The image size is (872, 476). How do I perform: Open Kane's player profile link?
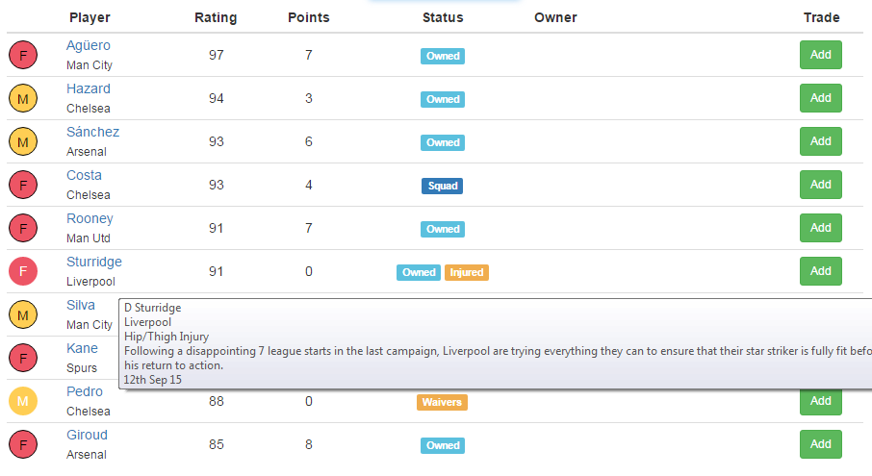click(x=83, y=349)
